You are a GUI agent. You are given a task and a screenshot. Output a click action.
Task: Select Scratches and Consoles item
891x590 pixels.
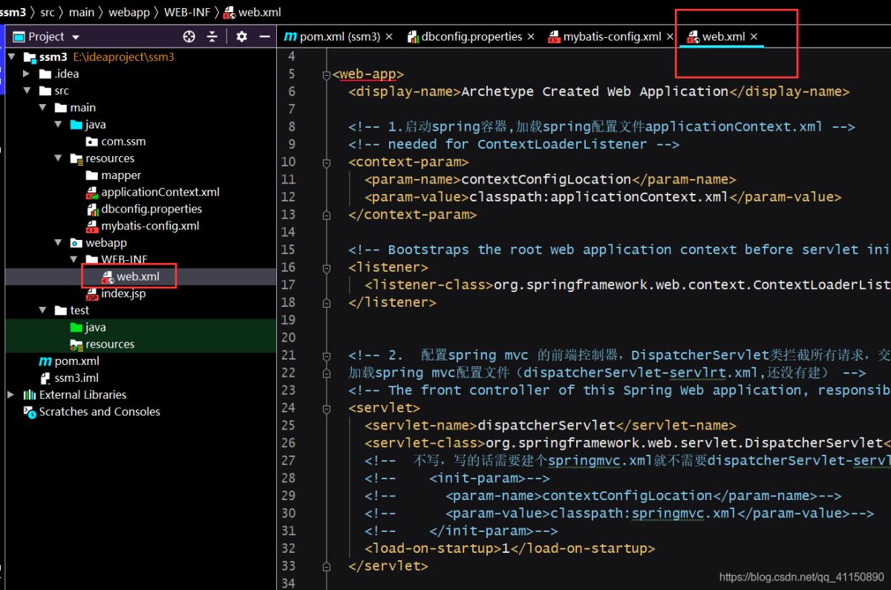(99, 412)
